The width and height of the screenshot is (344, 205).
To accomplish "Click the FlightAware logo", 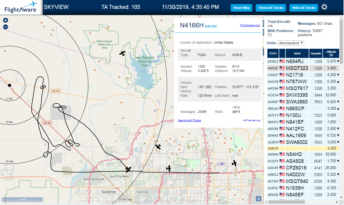I will coord(21,7).
